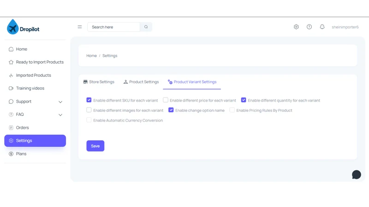Check Enable Automatic Currency Conversion
Viewport: 369px width, 207px height.
click(89, 120)
